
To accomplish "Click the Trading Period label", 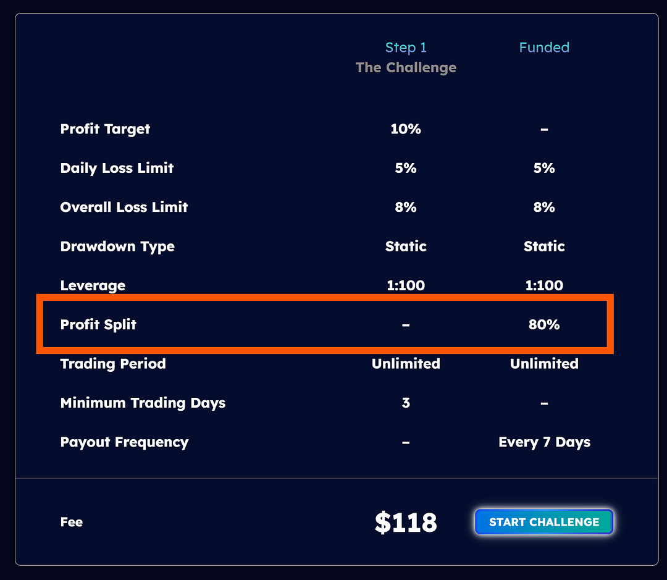I will tap(113, 364).
